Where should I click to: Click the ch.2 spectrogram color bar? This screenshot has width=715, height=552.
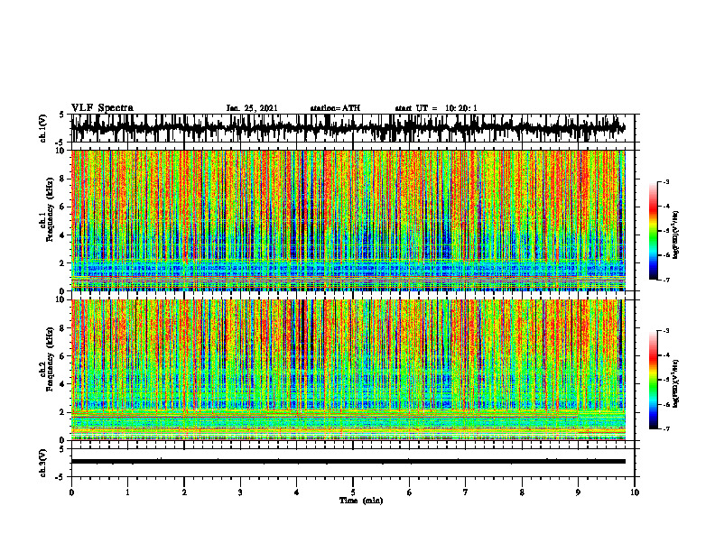coord(653,380)
